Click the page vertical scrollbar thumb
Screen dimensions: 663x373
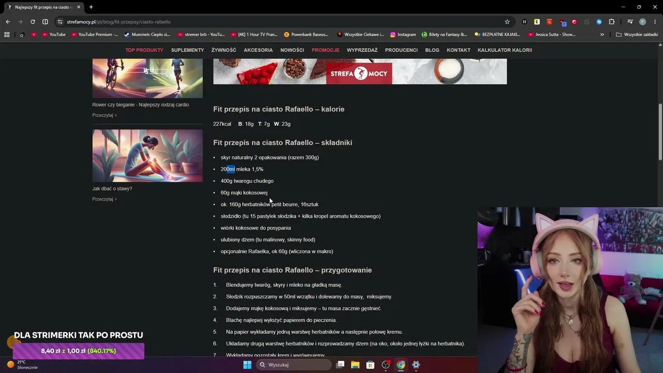660,132
